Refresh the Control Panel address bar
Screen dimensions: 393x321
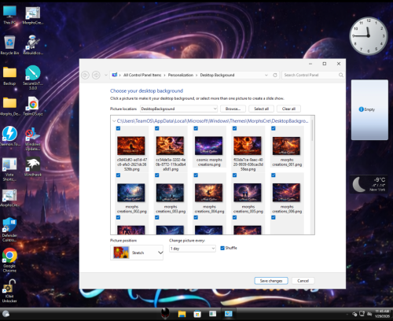tap(275, 75)
